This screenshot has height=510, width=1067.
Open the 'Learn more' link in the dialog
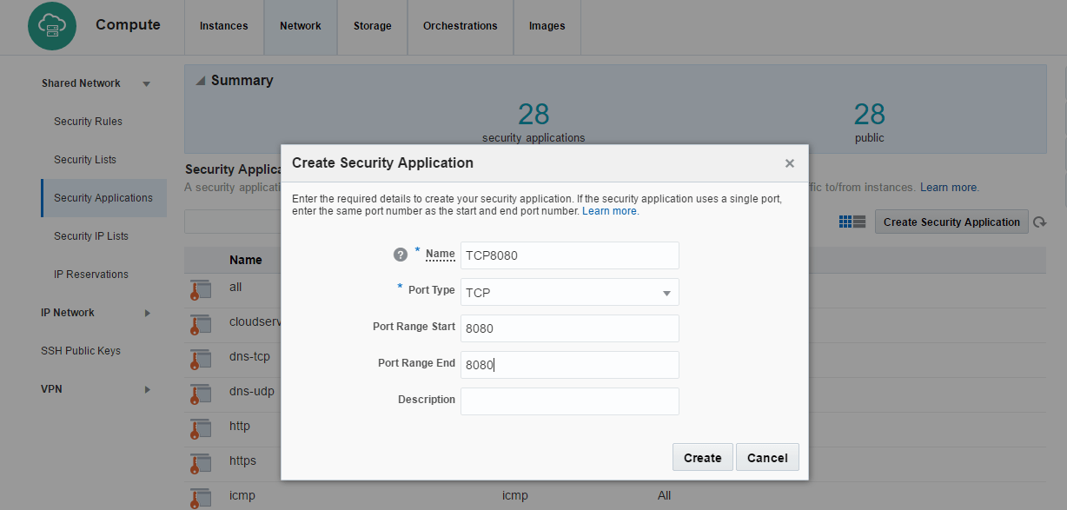point(609,210)
